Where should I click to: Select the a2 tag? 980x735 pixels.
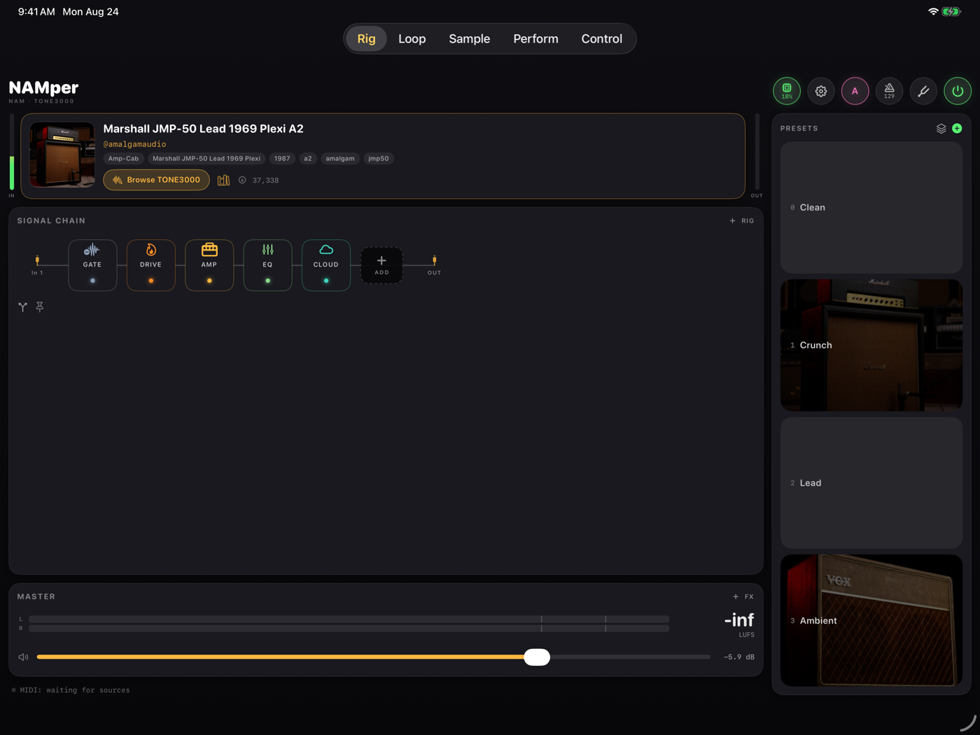point(307,159)
